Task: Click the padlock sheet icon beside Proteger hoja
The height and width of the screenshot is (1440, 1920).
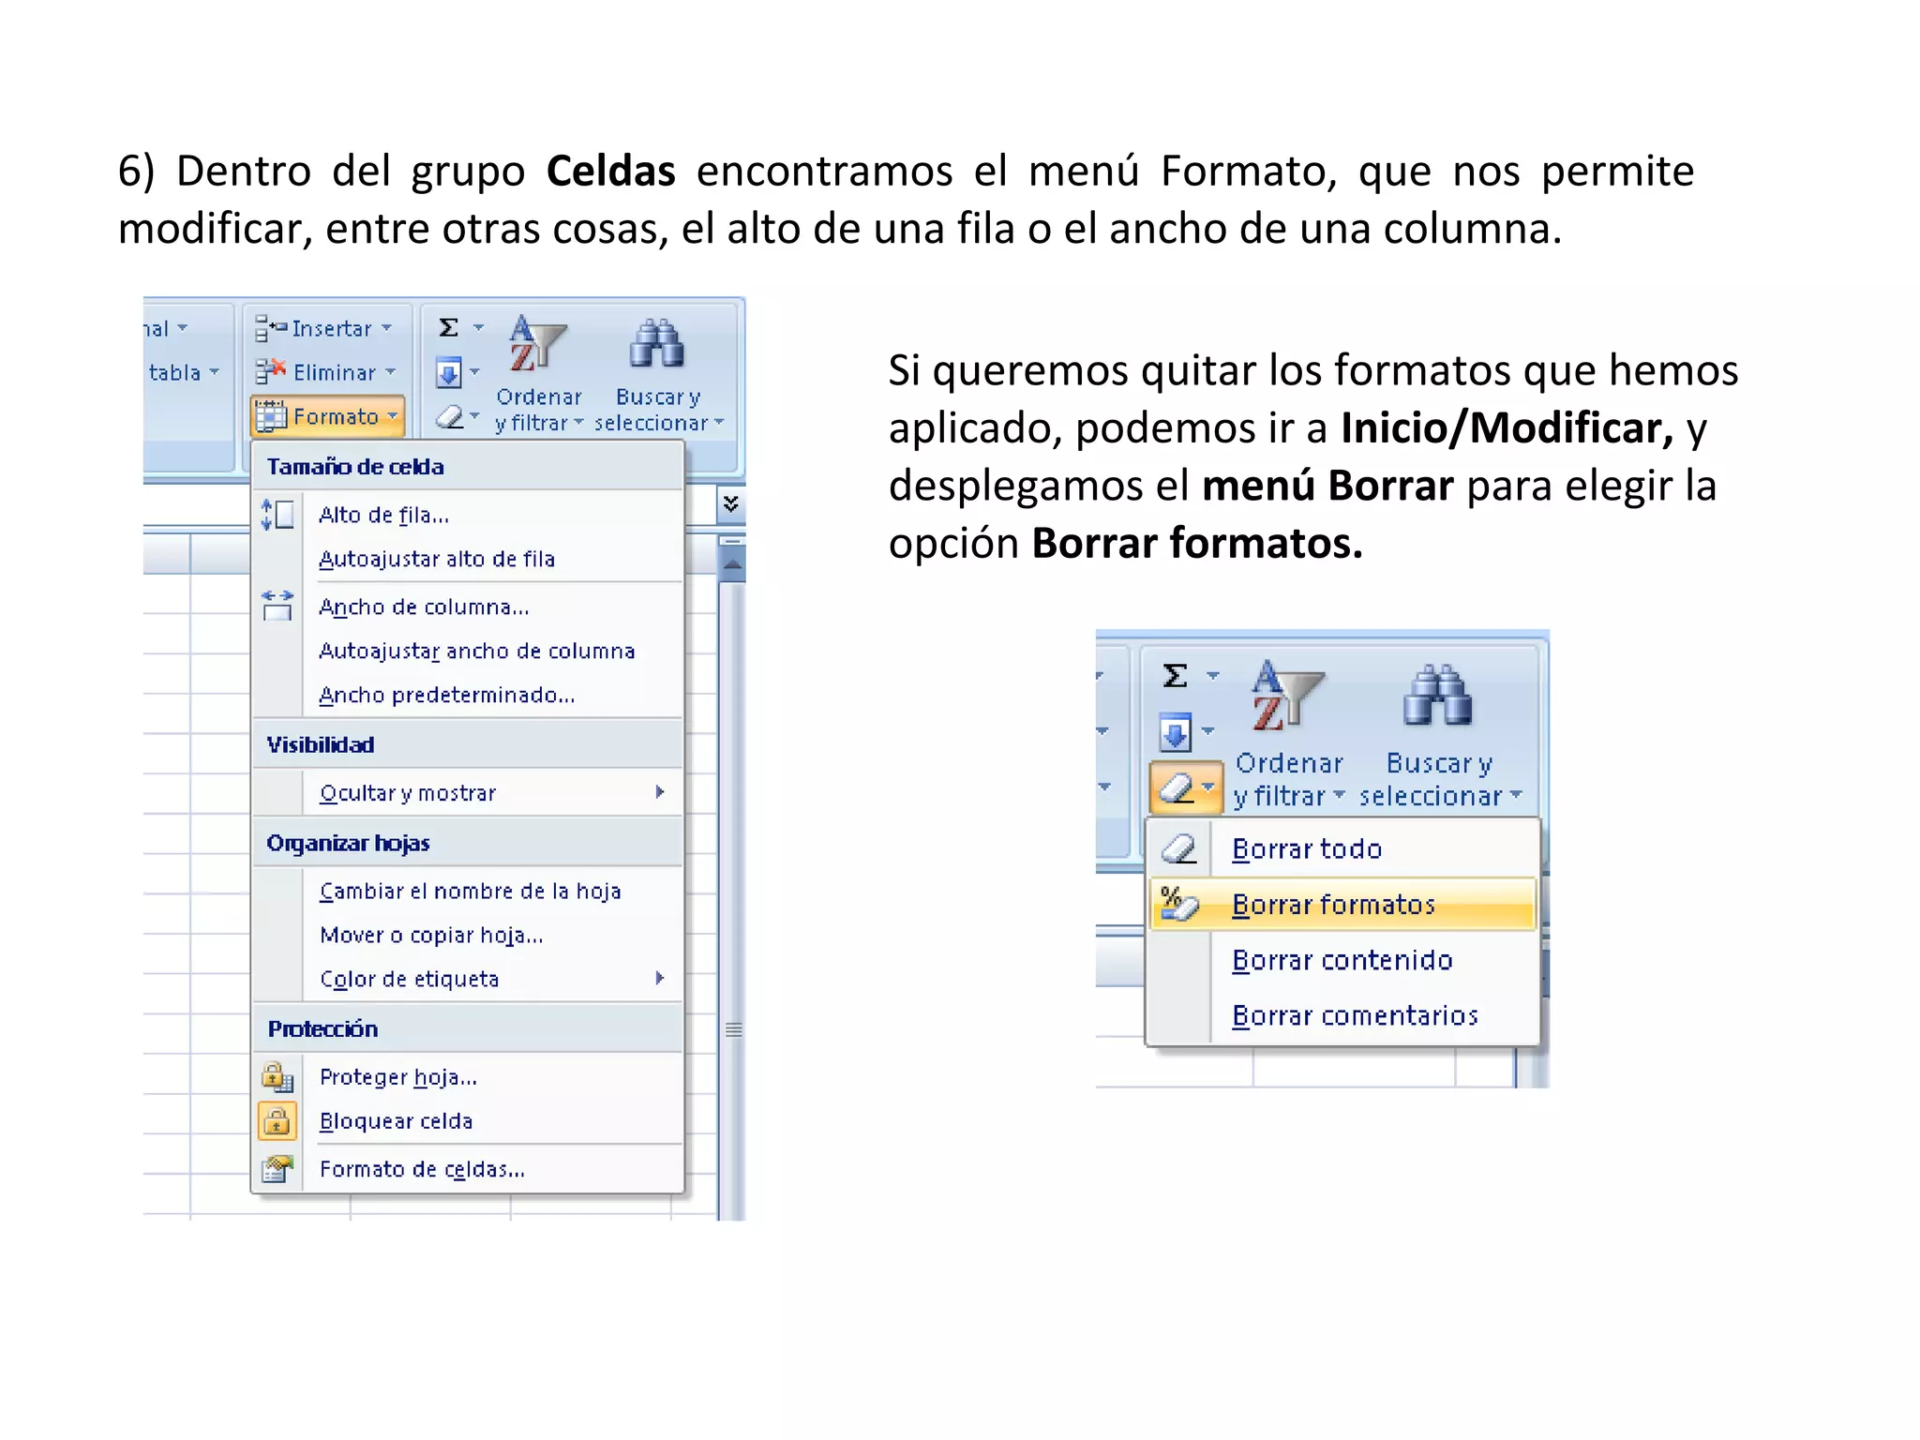Action: 277,1077
